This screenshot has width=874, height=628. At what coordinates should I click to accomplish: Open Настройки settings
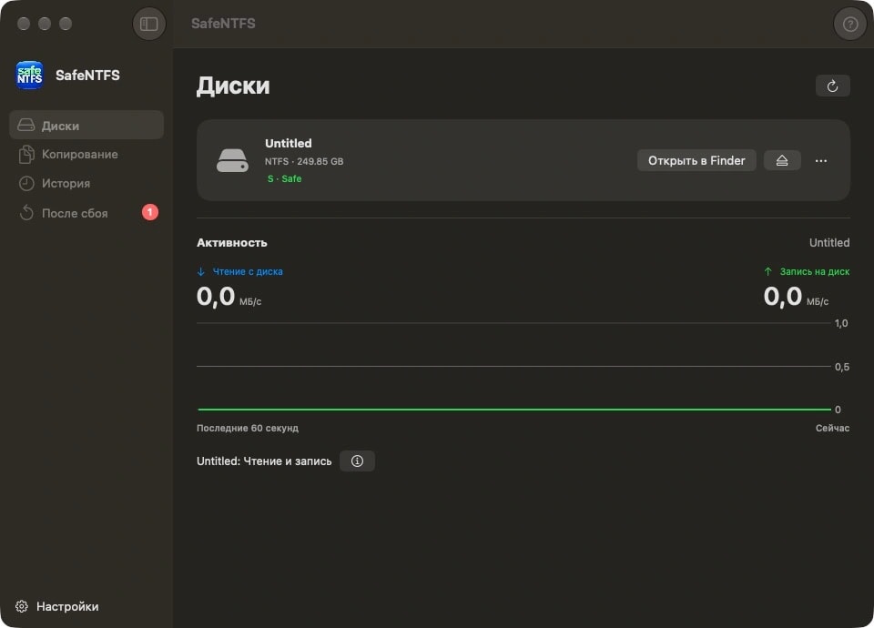tap(56, 606)
